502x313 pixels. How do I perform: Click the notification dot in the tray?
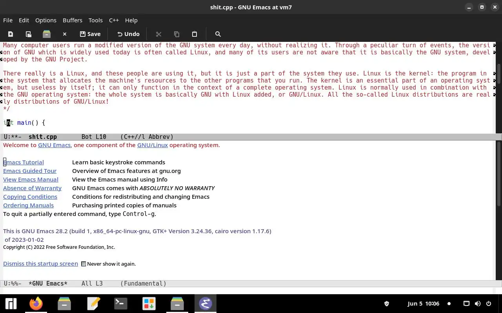pos(449,304)
